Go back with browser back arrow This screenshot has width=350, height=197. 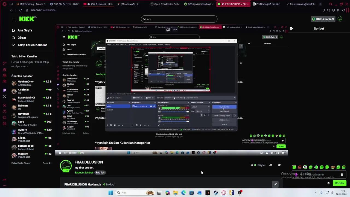coord(11,10)
